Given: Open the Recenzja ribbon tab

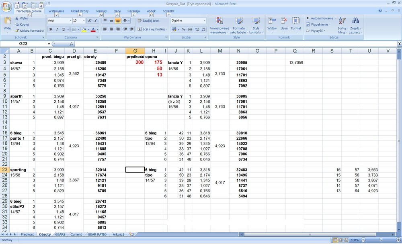Looking at the screenshot, I should click(133, 11).
